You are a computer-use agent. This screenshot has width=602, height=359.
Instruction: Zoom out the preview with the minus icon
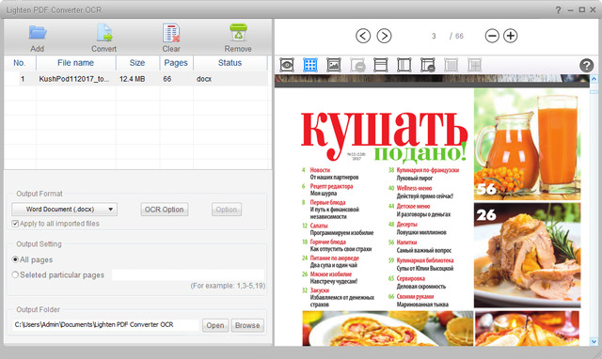[492, 36]
